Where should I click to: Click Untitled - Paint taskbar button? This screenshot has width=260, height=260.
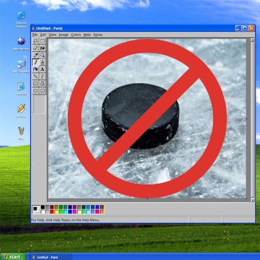(x=50, y=257)
